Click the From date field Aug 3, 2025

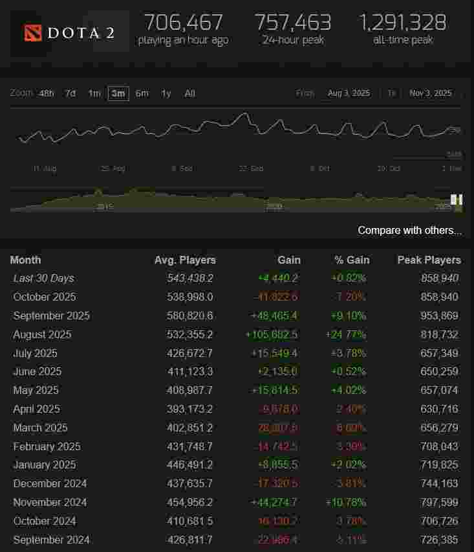point(349,93)
